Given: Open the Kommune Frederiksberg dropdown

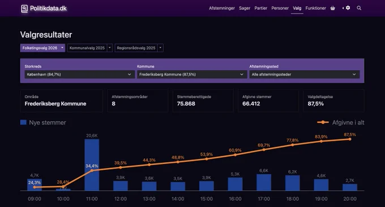Looking at the screenshot, I should coord(192,74).
